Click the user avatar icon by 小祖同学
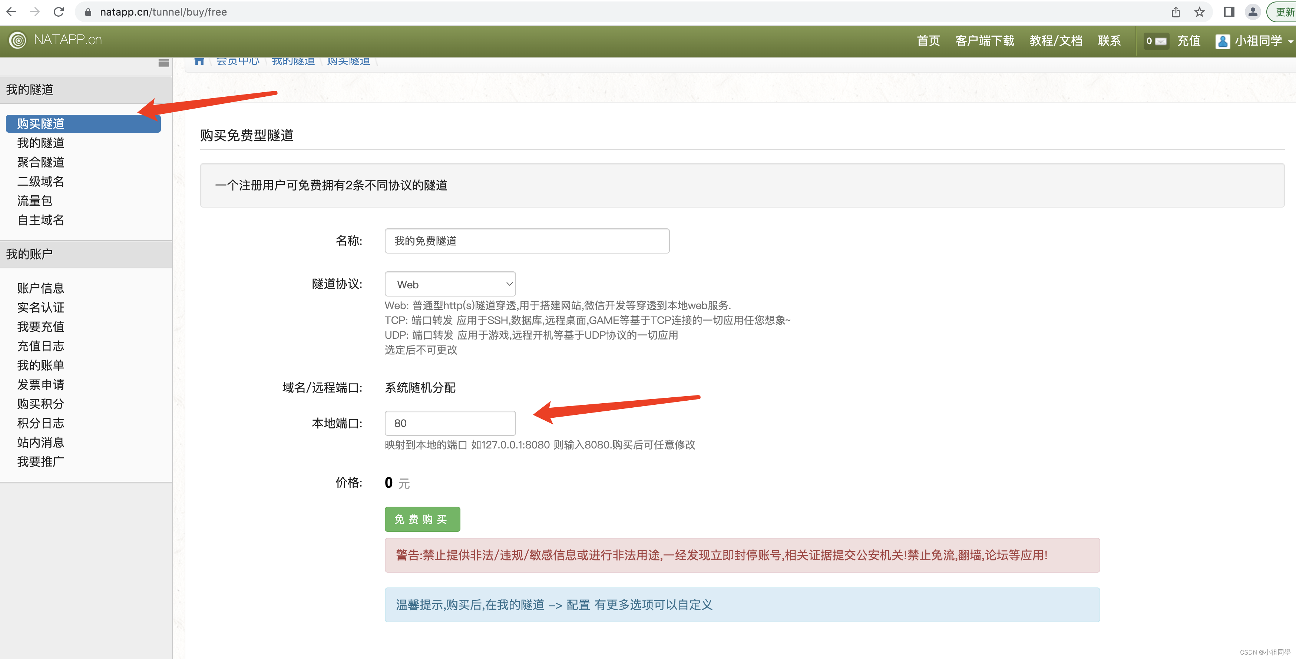This screenshot has width=1296, height=659. tap(1222, 41)
